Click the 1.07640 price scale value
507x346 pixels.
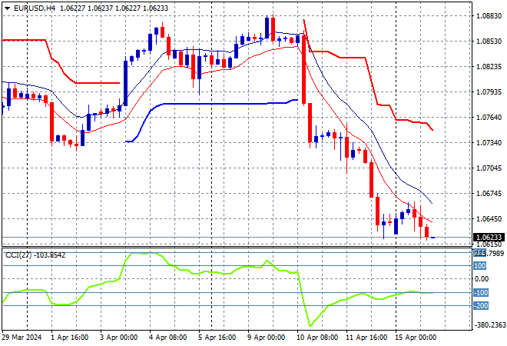489,117
